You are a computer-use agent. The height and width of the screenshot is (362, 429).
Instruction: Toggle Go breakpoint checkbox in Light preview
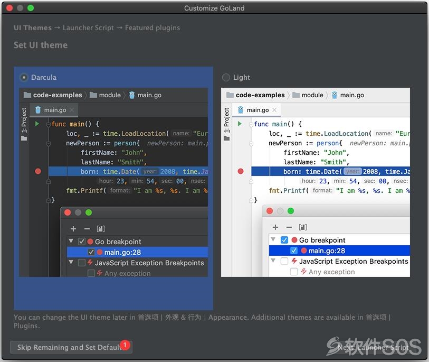[284, 240]
